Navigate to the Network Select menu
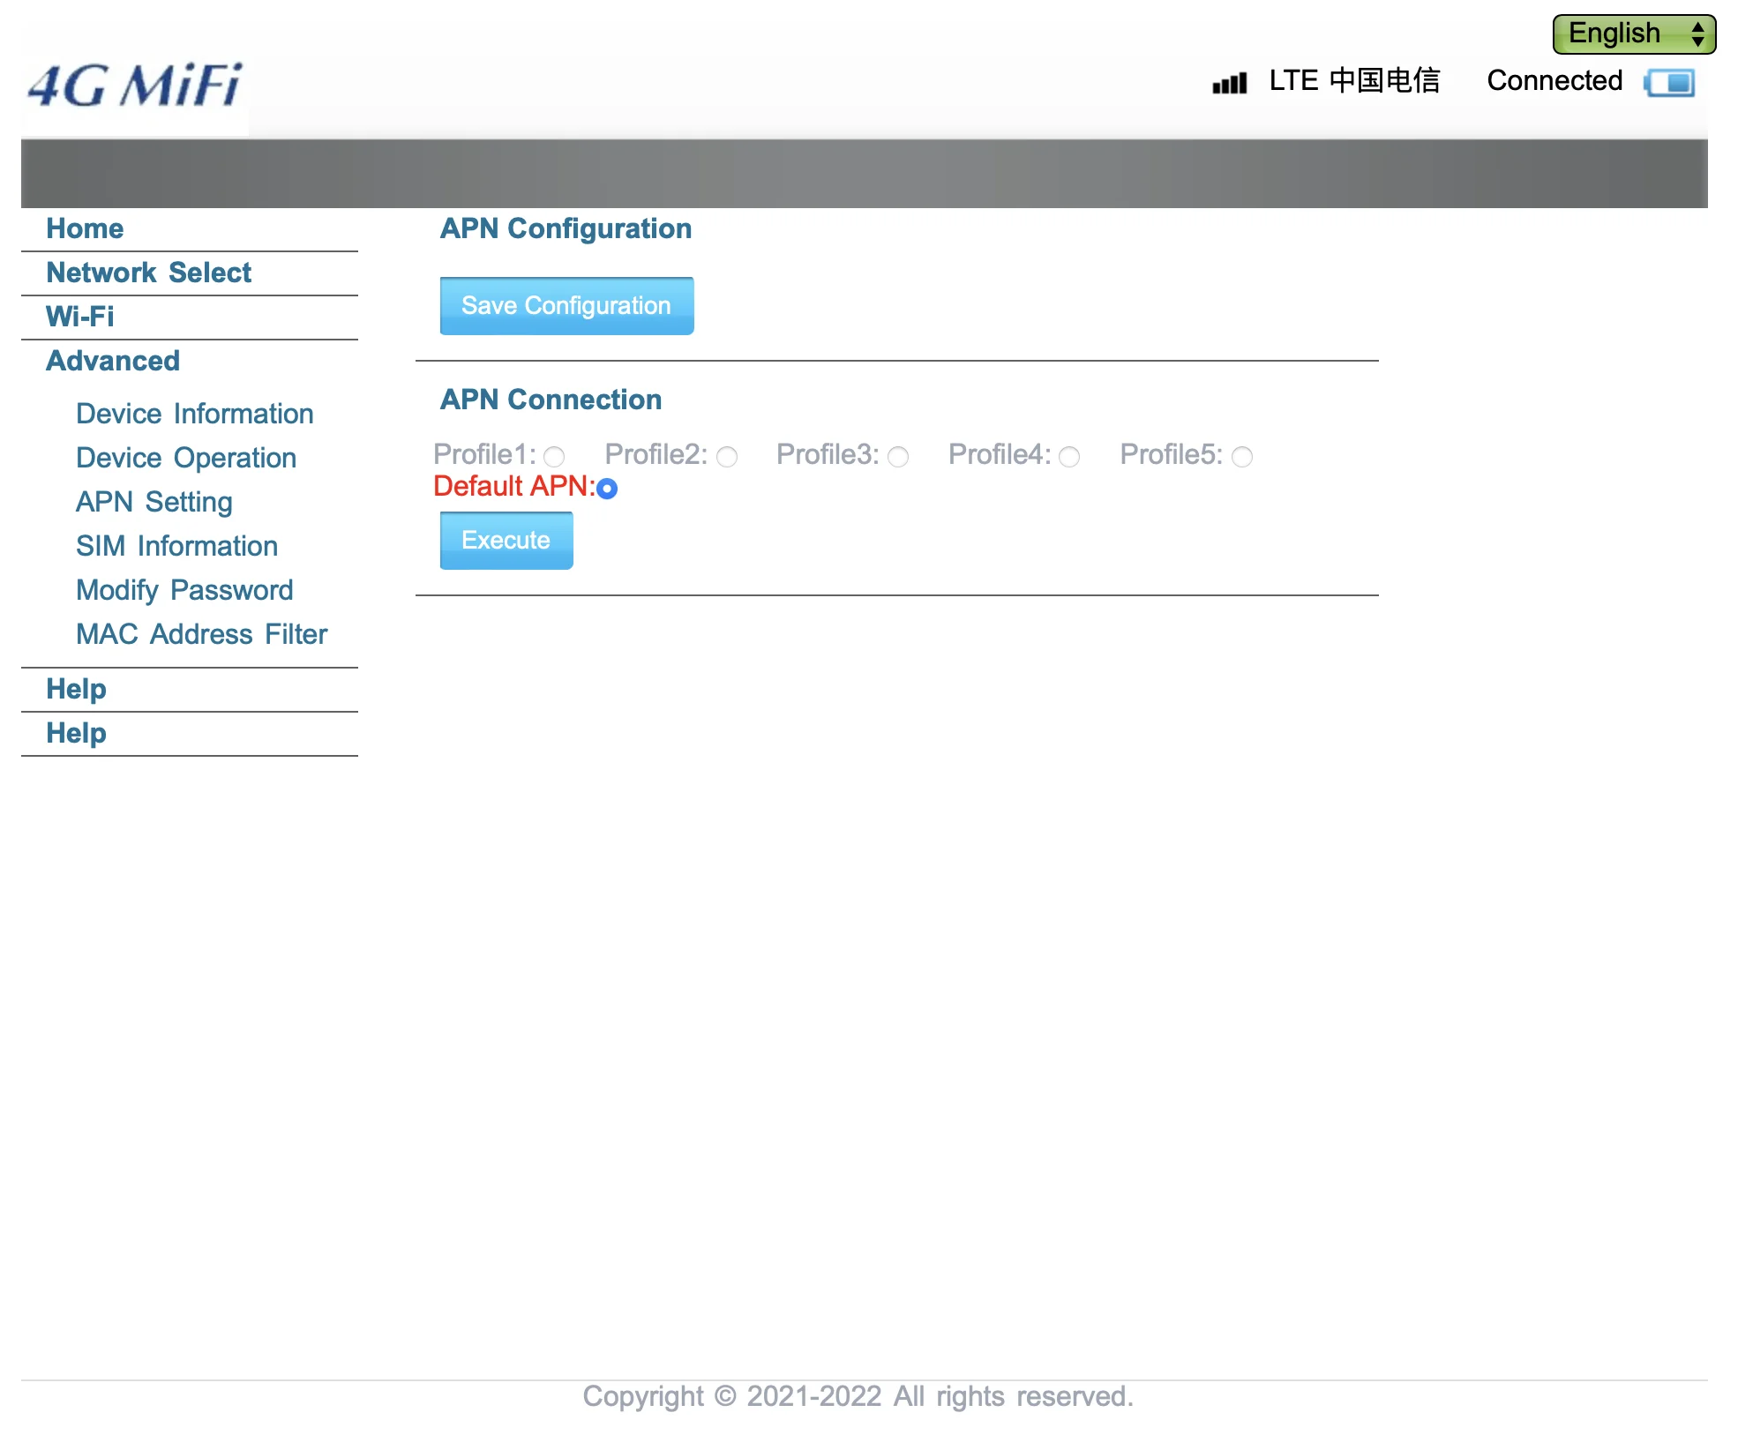The image size is (1738, 1450). click(149, 273)
